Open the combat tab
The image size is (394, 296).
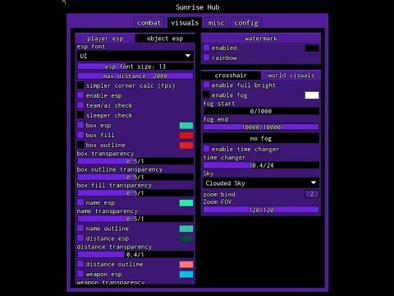click(149, 23)
